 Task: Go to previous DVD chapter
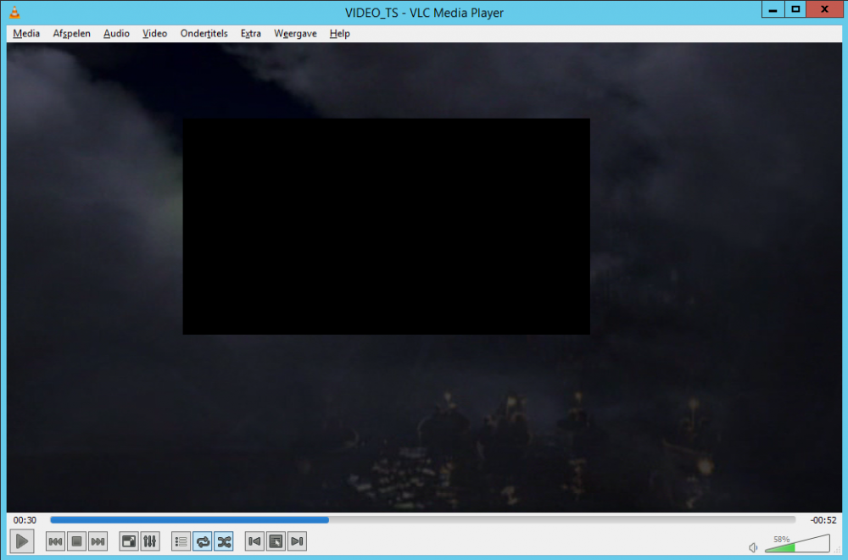click(x=254, y=541)
